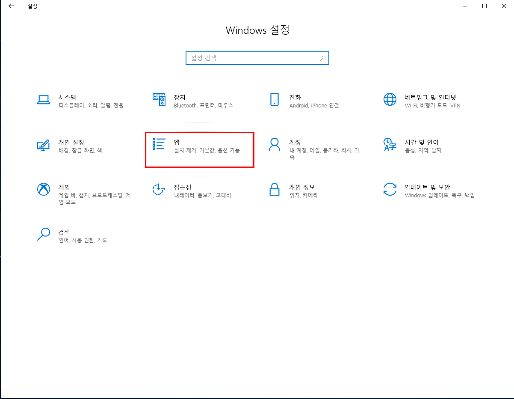Select the 전화 heading
This screenshot has width=514, height=399.
(x=295, y=97)
